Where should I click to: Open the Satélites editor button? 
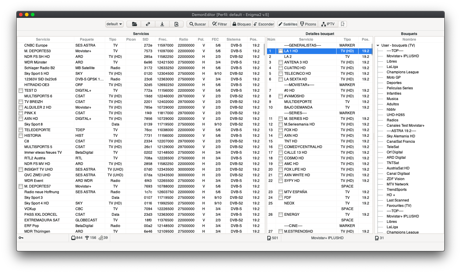(288, 24)
